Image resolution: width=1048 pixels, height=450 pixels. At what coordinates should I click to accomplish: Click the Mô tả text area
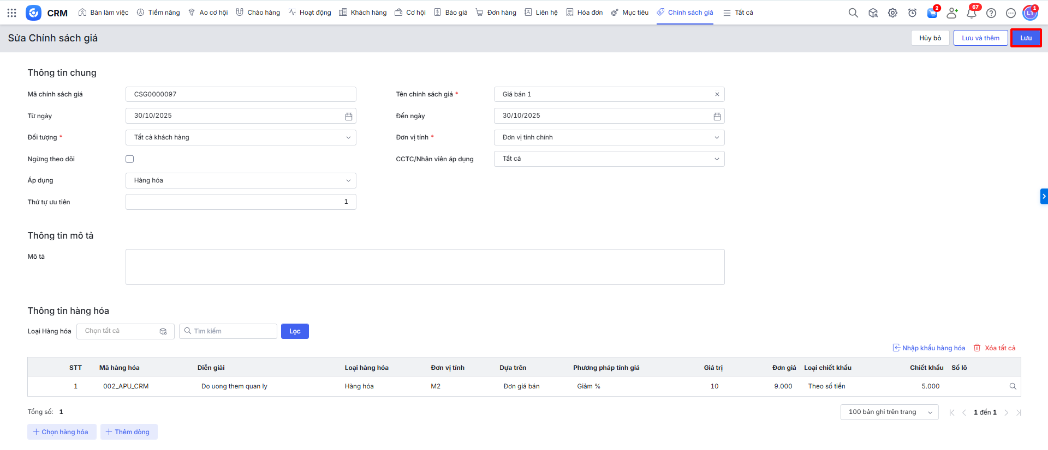coord(425,267)
